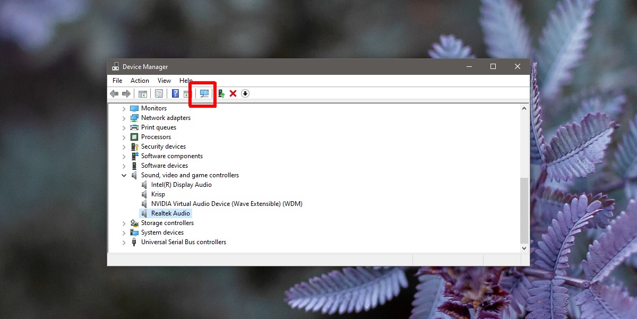
Task: Select the System devices row text
Action: [x=162, y=232]
